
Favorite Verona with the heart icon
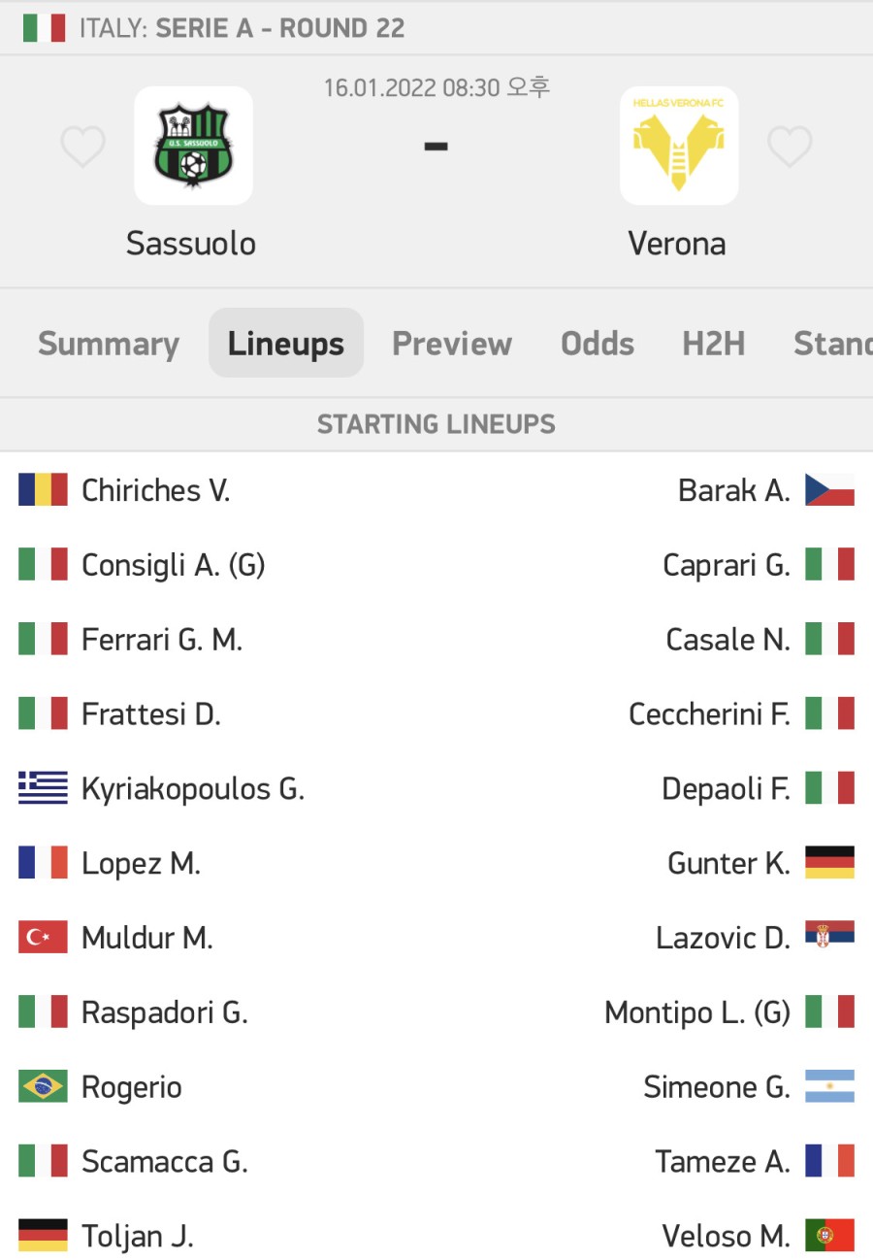[790, 147]
